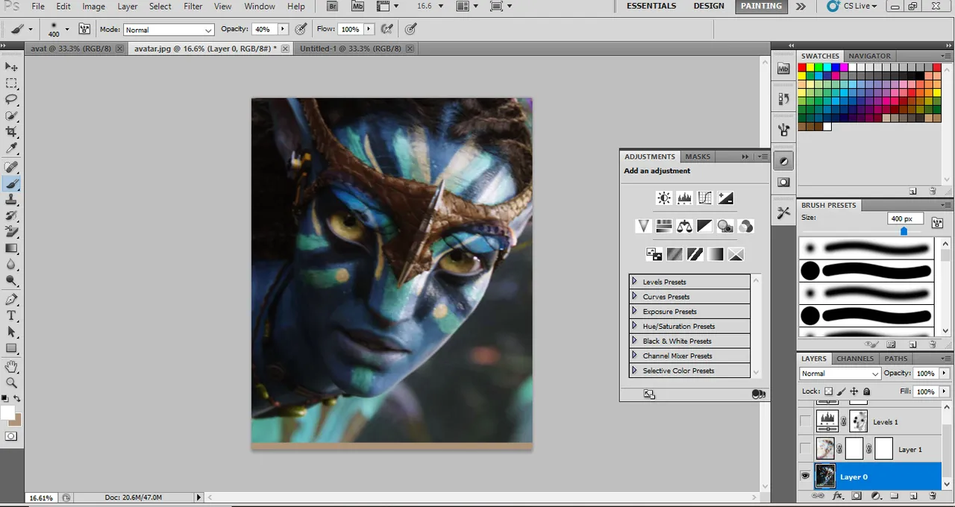955x507 pixels.
Task: Hide Layer 0 with eye icon
Action: [x=805, y=476]
